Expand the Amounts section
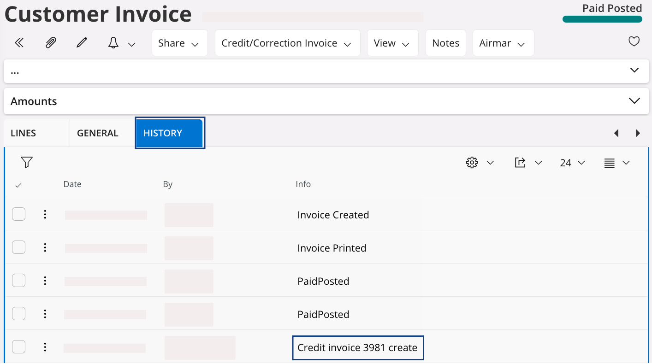 click(x=634, y=101)
